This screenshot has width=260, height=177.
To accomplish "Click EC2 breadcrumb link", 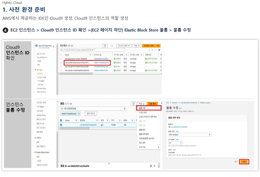I will coord(167,103).
